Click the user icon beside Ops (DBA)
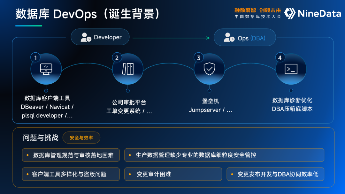 click(229, 37)
